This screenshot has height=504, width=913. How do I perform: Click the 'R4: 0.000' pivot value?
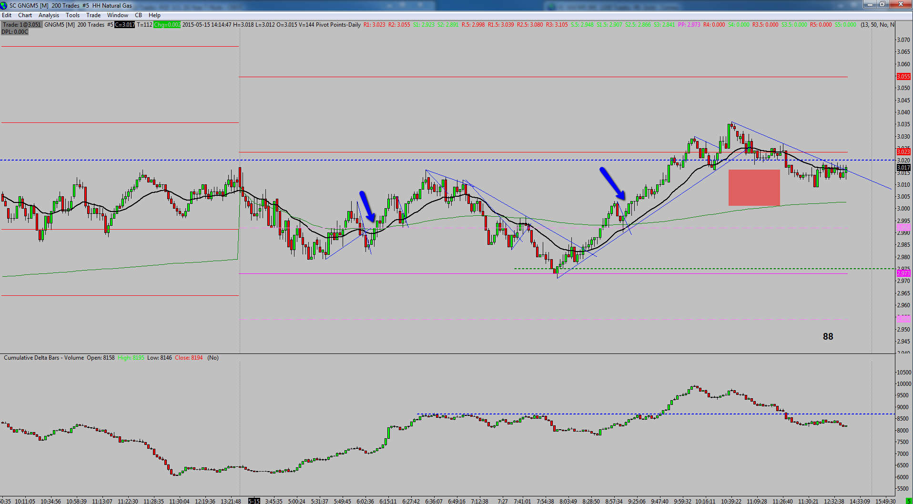click(714, 25)
